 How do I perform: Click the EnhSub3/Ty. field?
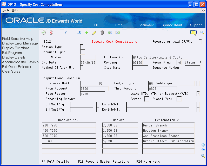(x=158, y=104)
